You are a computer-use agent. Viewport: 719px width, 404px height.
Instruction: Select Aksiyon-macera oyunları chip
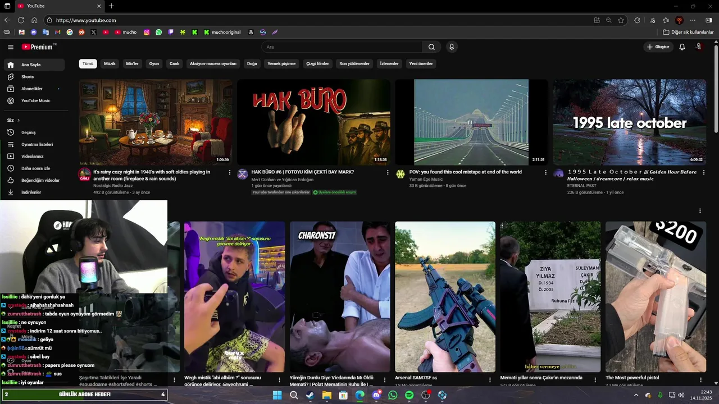tap(213, 64)
